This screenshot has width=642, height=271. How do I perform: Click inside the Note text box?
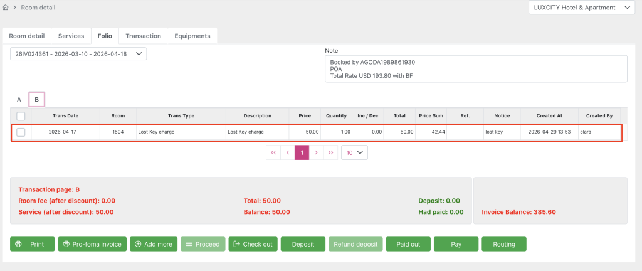[x=476, y=69]
